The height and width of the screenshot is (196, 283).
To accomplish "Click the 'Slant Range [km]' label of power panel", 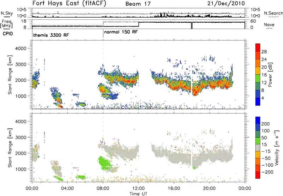I will pyautogui.click(x=10, y=75).
